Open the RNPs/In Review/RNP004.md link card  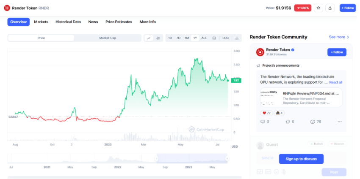301,97
